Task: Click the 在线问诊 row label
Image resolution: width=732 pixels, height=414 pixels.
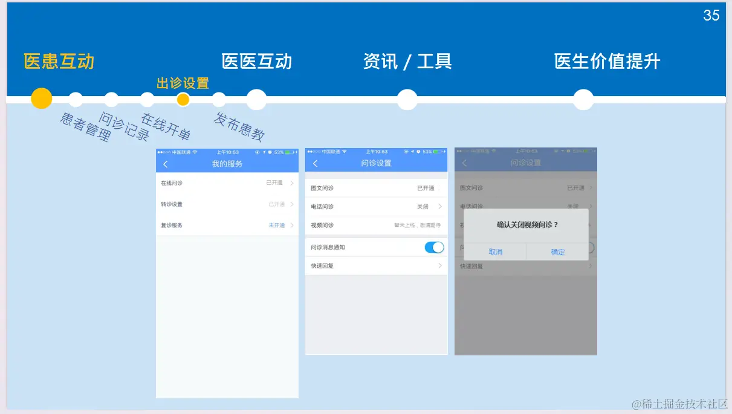Action: click(x=172, y=183)
